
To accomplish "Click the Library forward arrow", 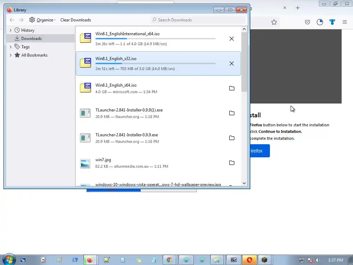I will (x=21, y=20).
